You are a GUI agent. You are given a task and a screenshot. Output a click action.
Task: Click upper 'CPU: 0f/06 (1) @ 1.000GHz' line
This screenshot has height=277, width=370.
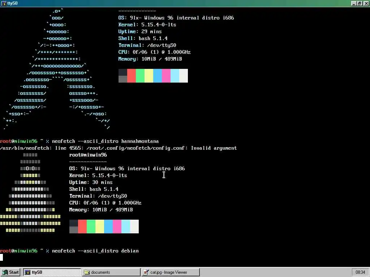tap(154, 52)
